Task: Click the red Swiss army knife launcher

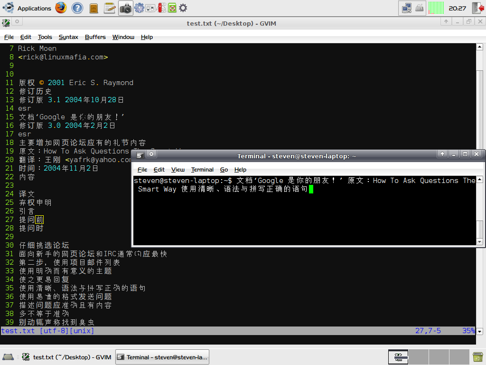Action: (162, 8)
